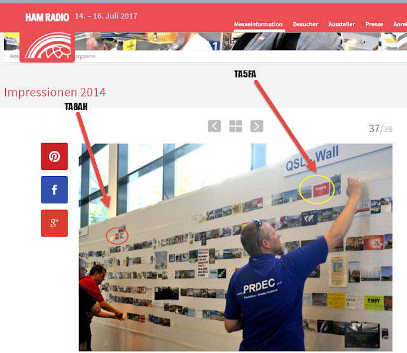Click the QSL Wall gallery photo
The image size is (407, 353).
[235, 247]
